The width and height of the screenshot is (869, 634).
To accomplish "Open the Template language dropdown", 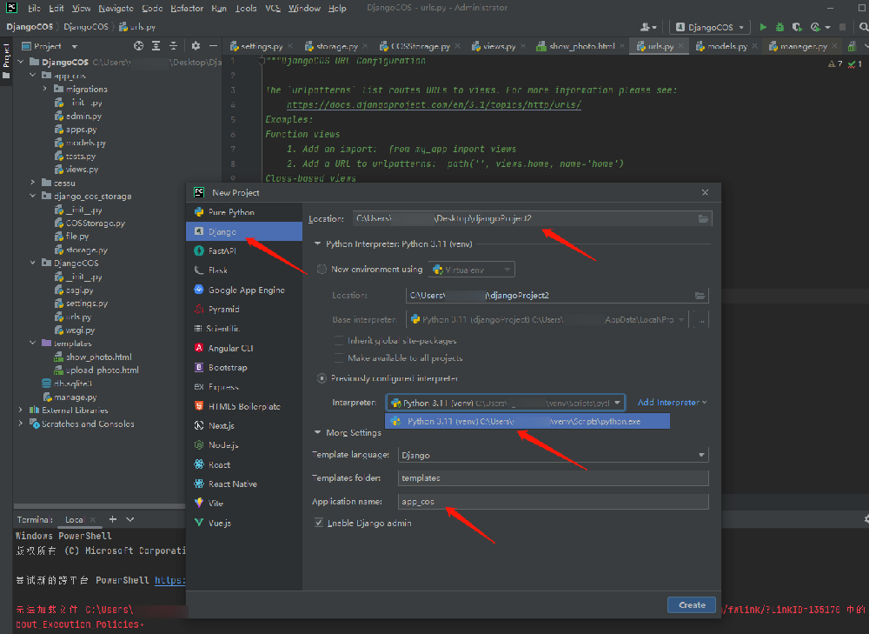I will [553, 455].
